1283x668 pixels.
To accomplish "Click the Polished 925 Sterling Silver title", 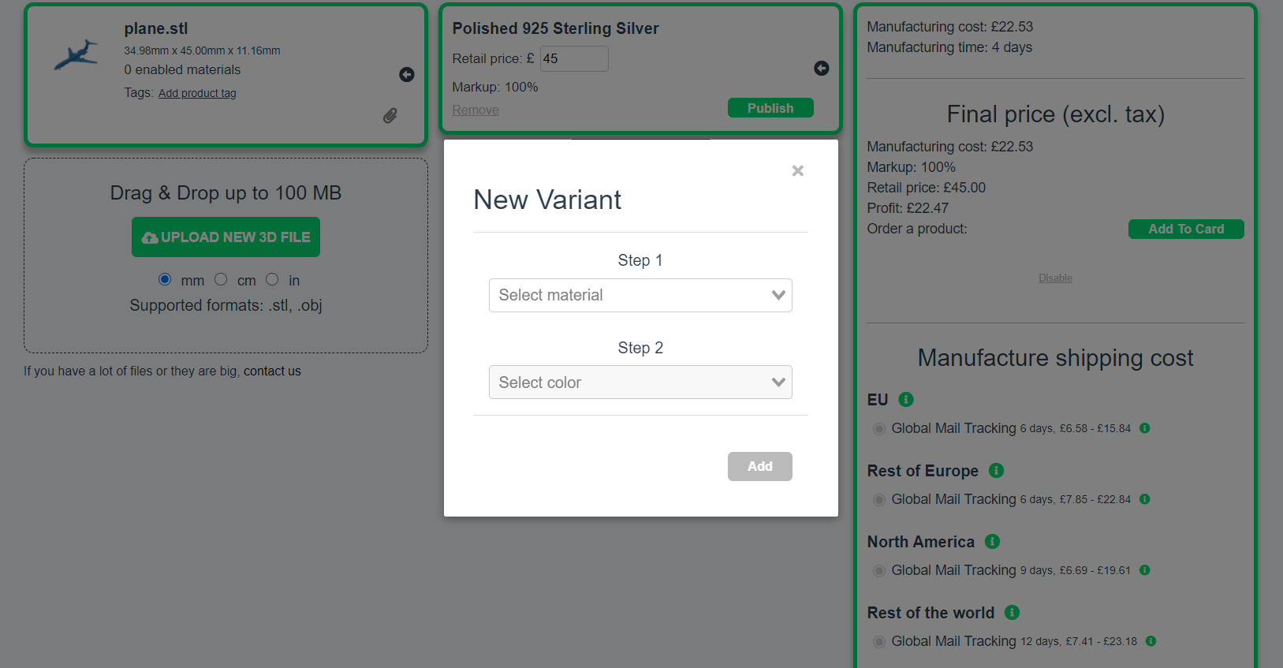I will pos(555,28).
